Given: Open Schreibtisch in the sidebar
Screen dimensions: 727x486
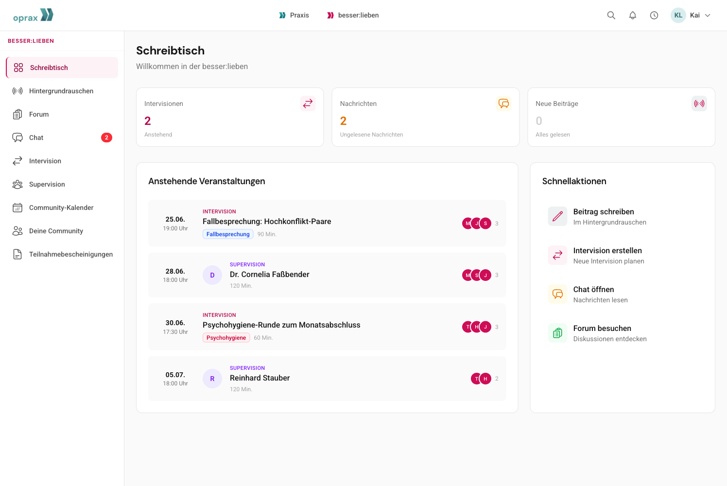Looking at the screenshot, I should (x=62, y=68).
